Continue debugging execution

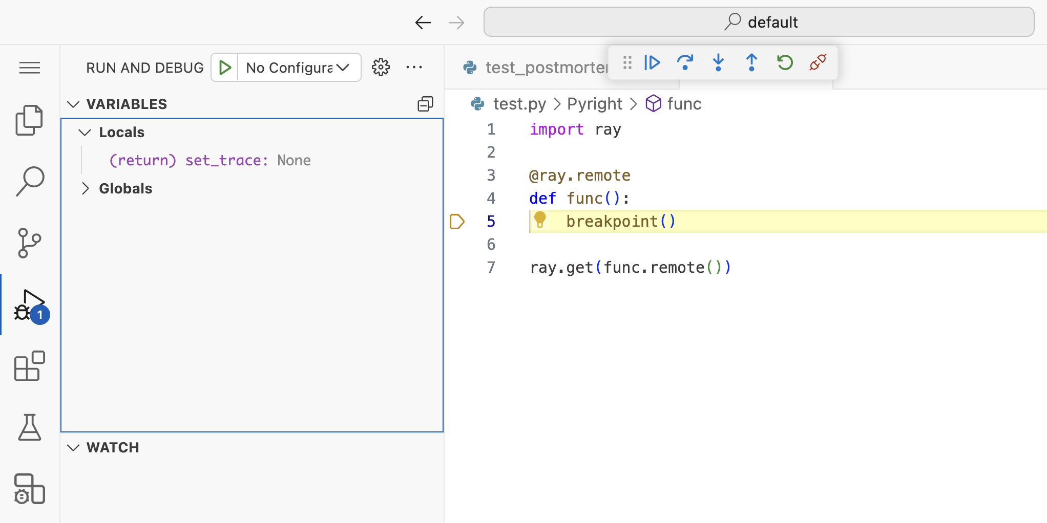652,62
